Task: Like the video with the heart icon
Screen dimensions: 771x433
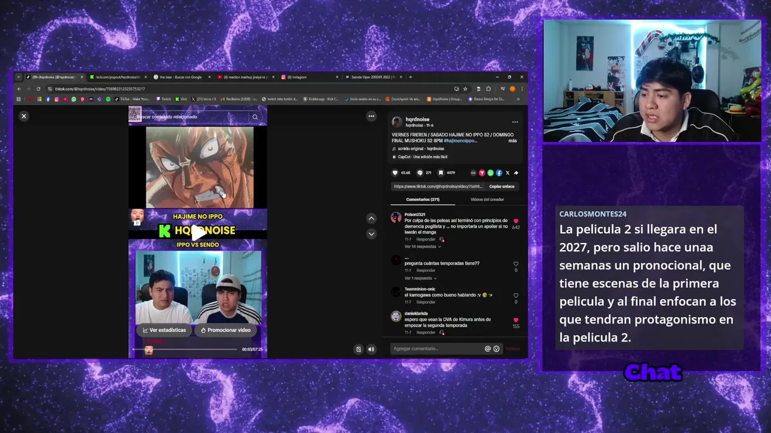Action: [396, 173]
